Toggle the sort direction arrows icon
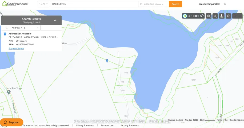This screenshot has height=128, width=244. tap(7, 28)
